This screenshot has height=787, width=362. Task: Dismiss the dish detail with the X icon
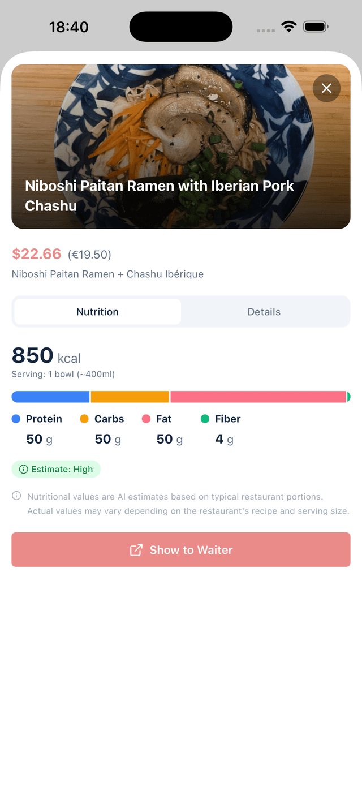click(326, 88)
